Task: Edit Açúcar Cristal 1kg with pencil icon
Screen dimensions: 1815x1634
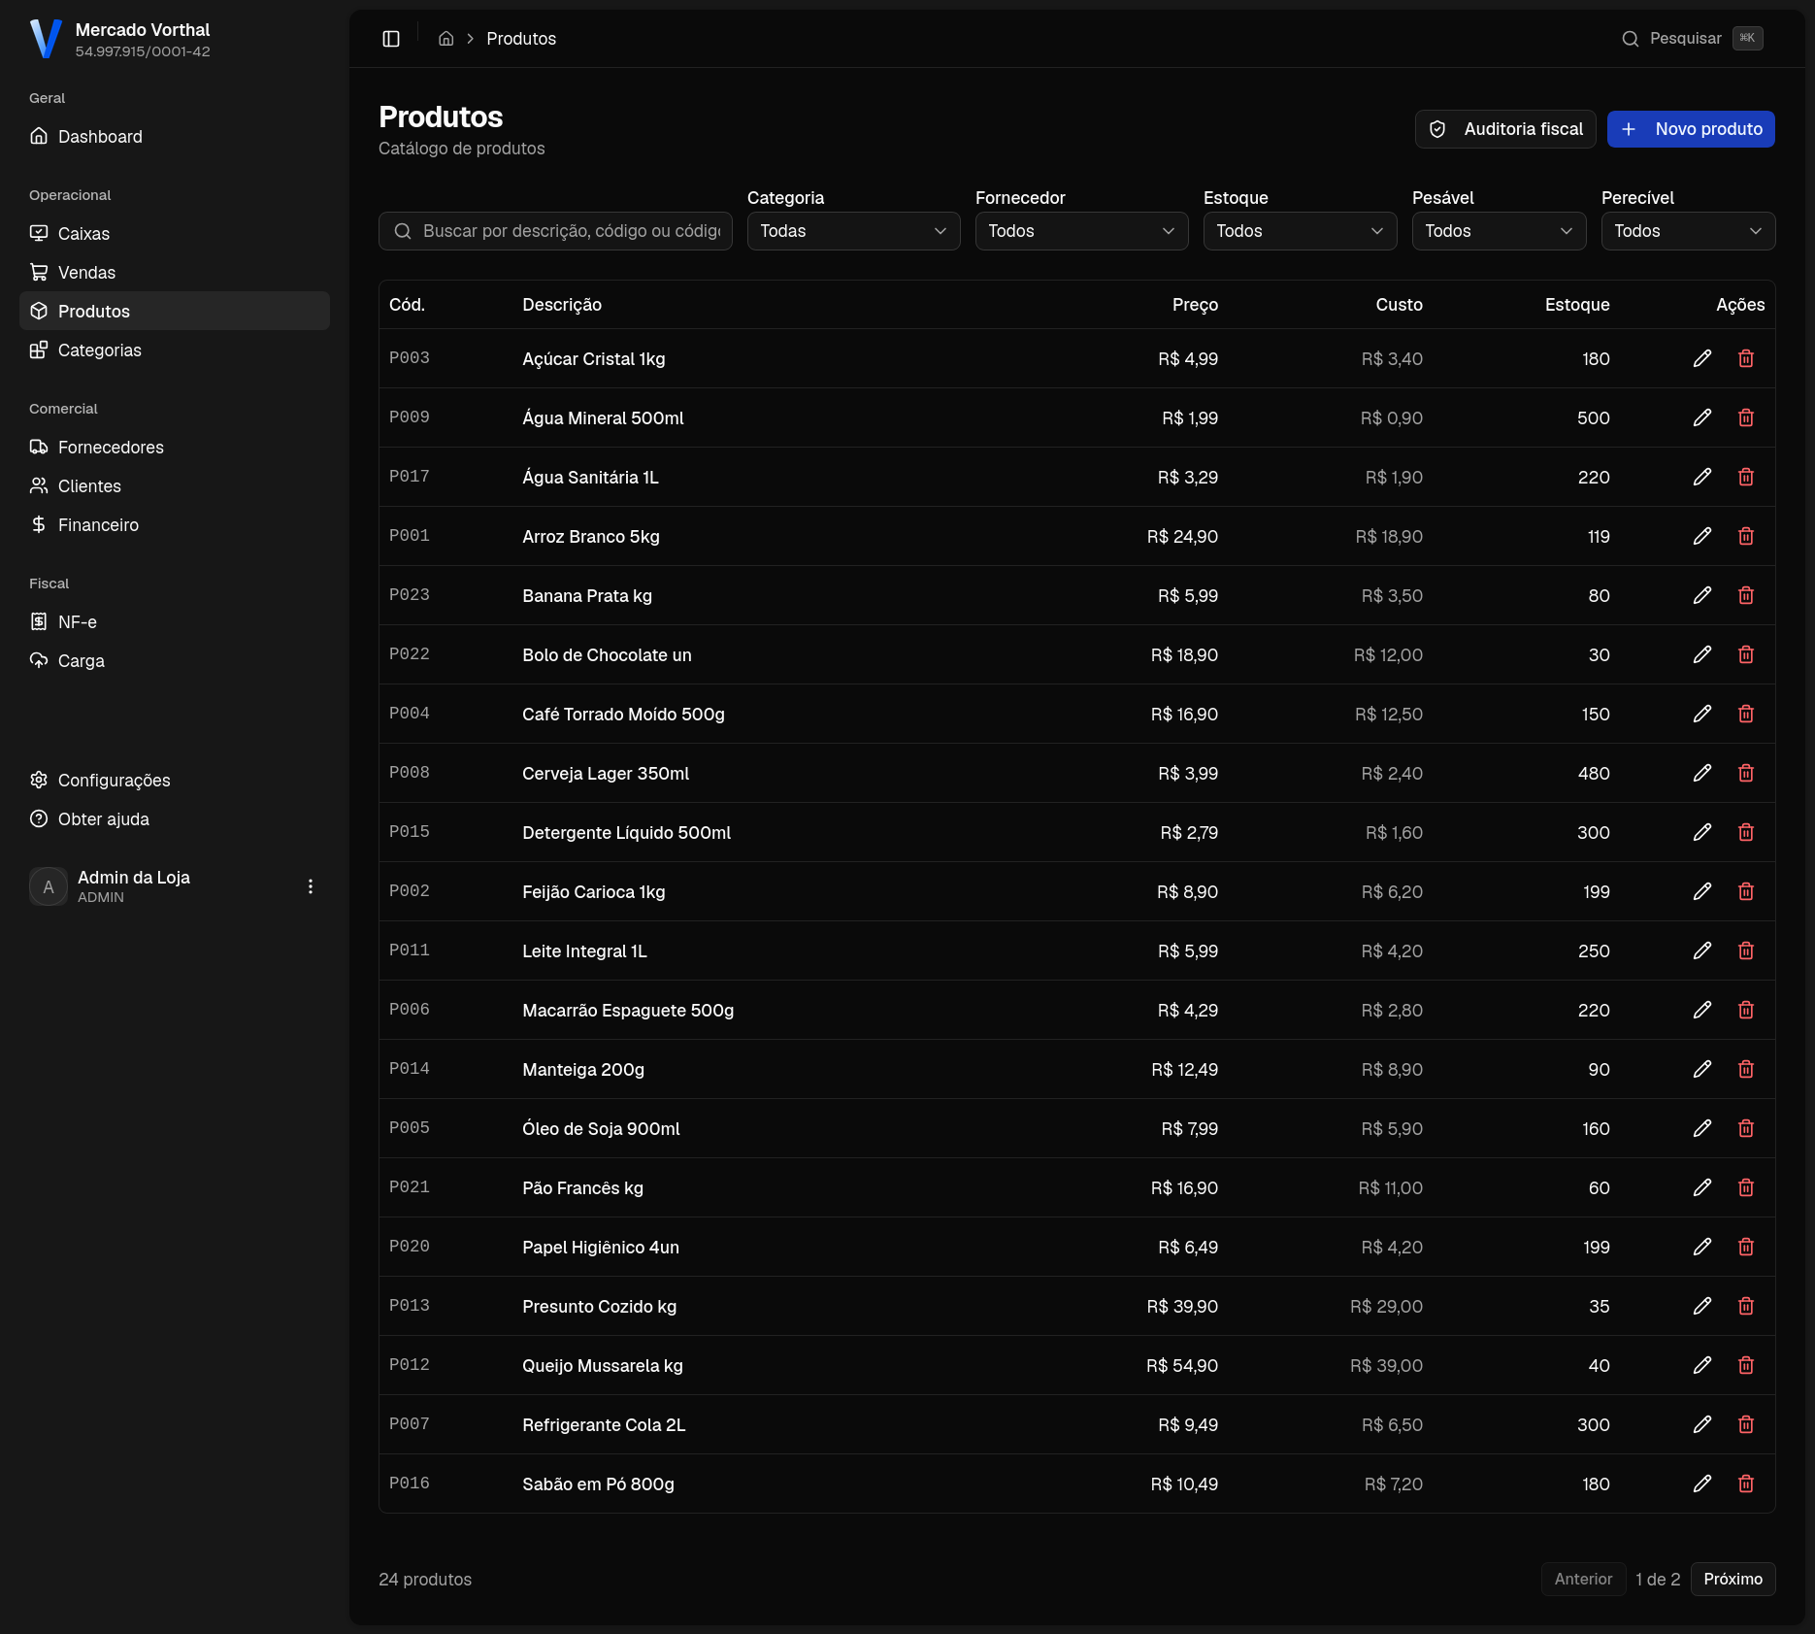Action: [1702, 359]
